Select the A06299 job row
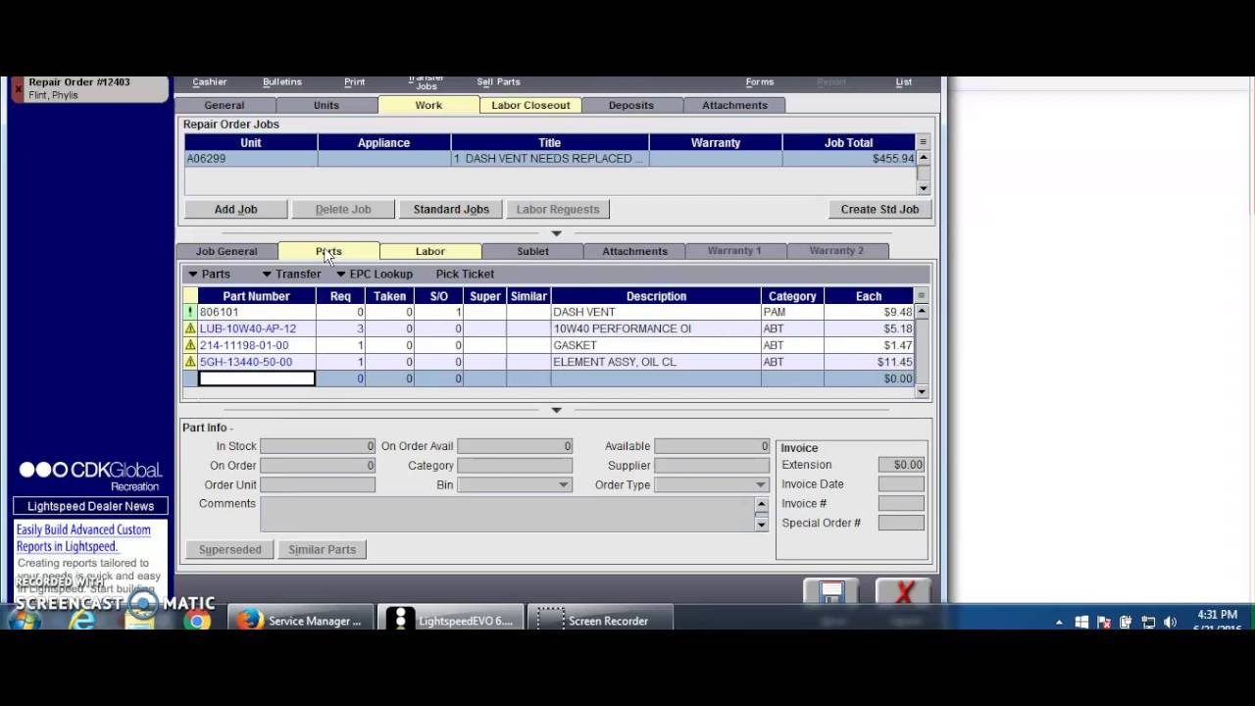This screenshot has width=1255, height=706. coord(549,158)
